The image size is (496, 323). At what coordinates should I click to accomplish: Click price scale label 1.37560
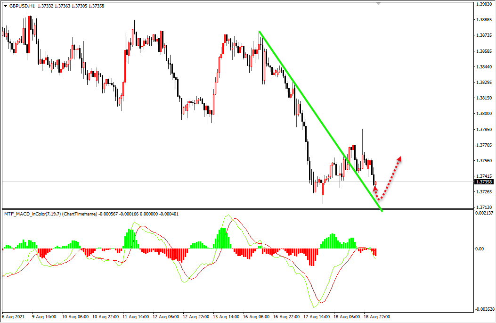[x=484, y=160]
